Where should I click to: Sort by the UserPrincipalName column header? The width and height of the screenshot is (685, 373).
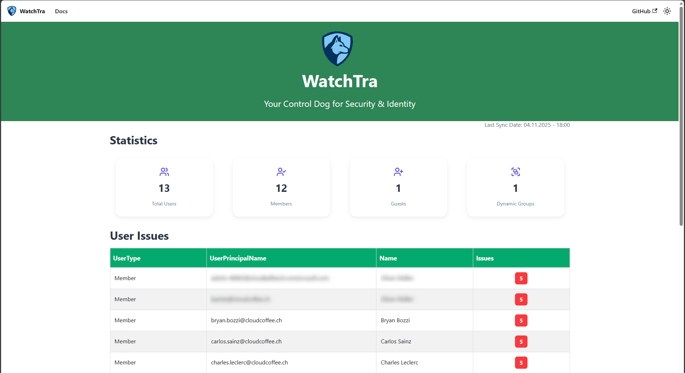(238, 258)
